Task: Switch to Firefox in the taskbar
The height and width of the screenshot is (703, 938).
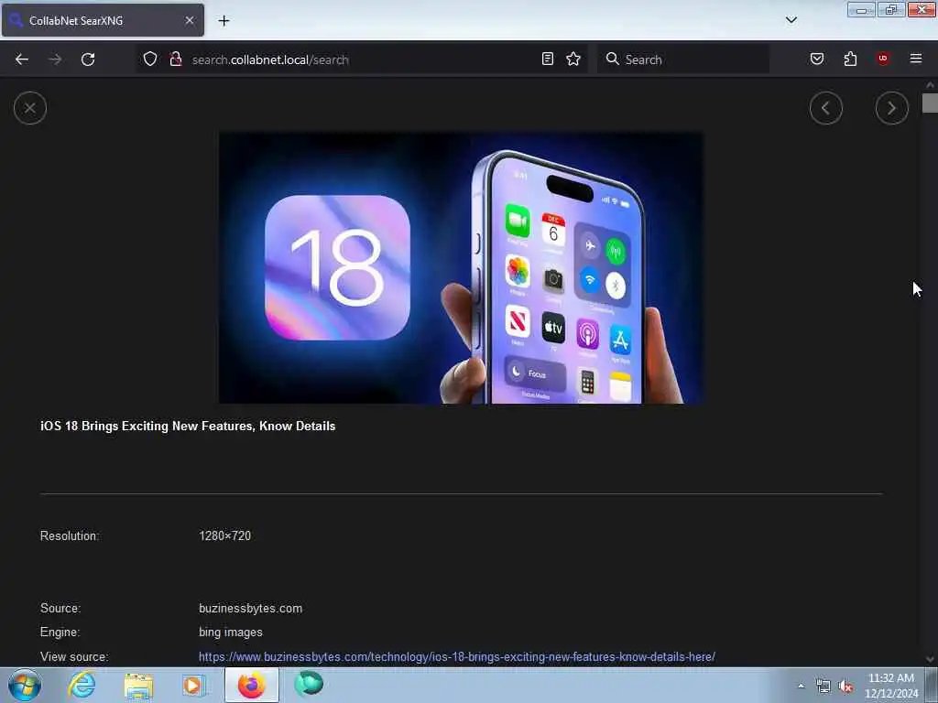Action: pyautogui.click(x=252, y=685)
